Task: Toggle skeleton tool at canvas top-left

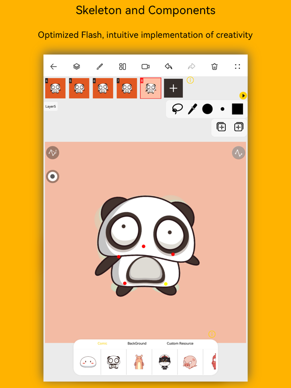Action: (53, 153)
